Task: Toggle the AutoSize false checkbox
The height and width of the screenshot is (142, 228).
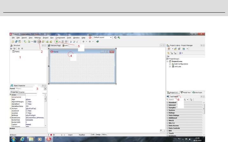Action: [x=27, y=113]
